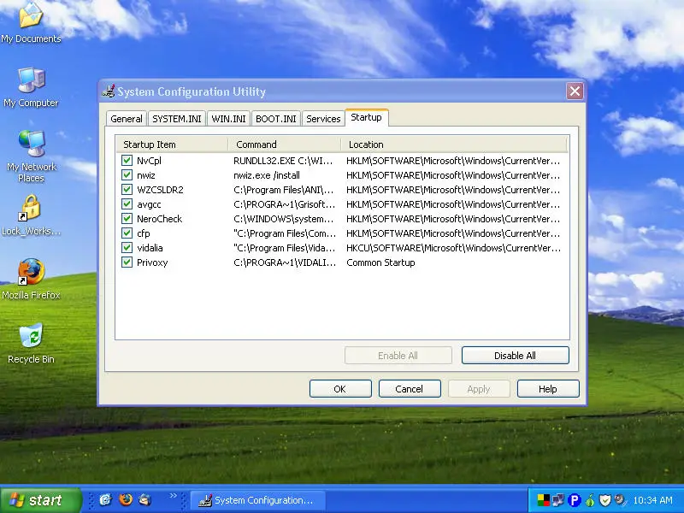
Task: Switch to the BOOT.INI tab
Action: (x=275, y=119)
